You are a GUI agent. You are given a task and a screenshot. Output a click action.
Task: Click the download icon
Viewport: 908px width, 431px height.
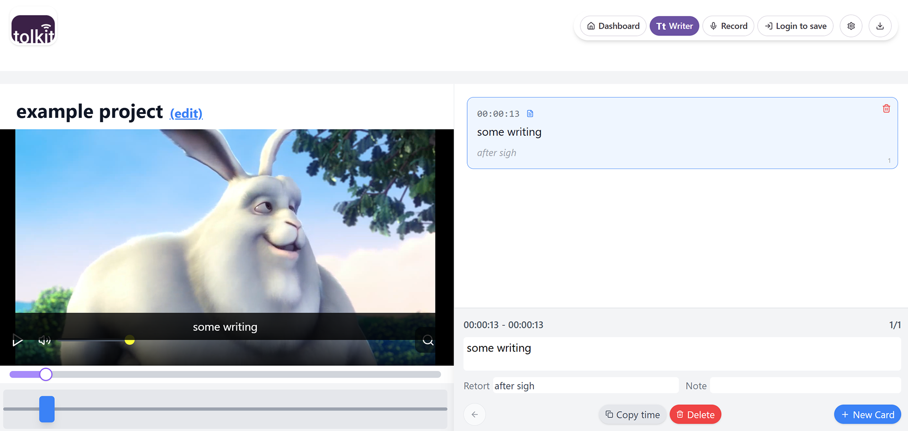[880, 26]
